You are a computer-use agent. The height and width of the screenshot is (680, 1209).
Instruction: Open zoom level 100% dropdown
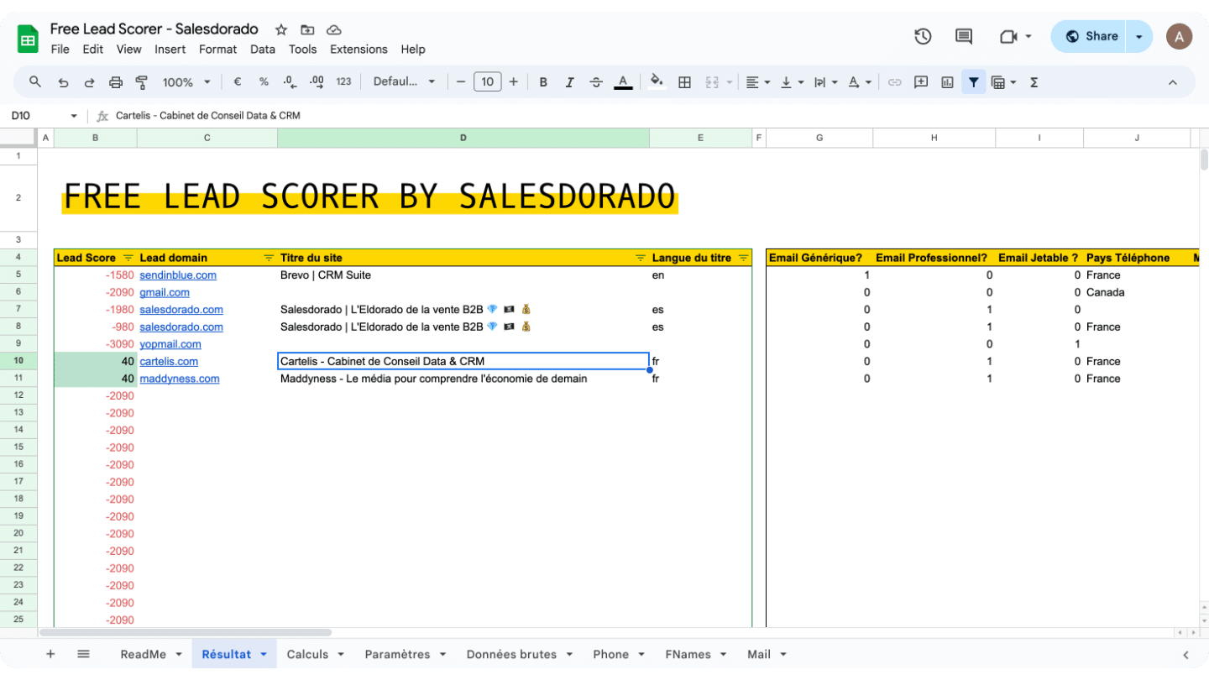click(x=185, y=82)
